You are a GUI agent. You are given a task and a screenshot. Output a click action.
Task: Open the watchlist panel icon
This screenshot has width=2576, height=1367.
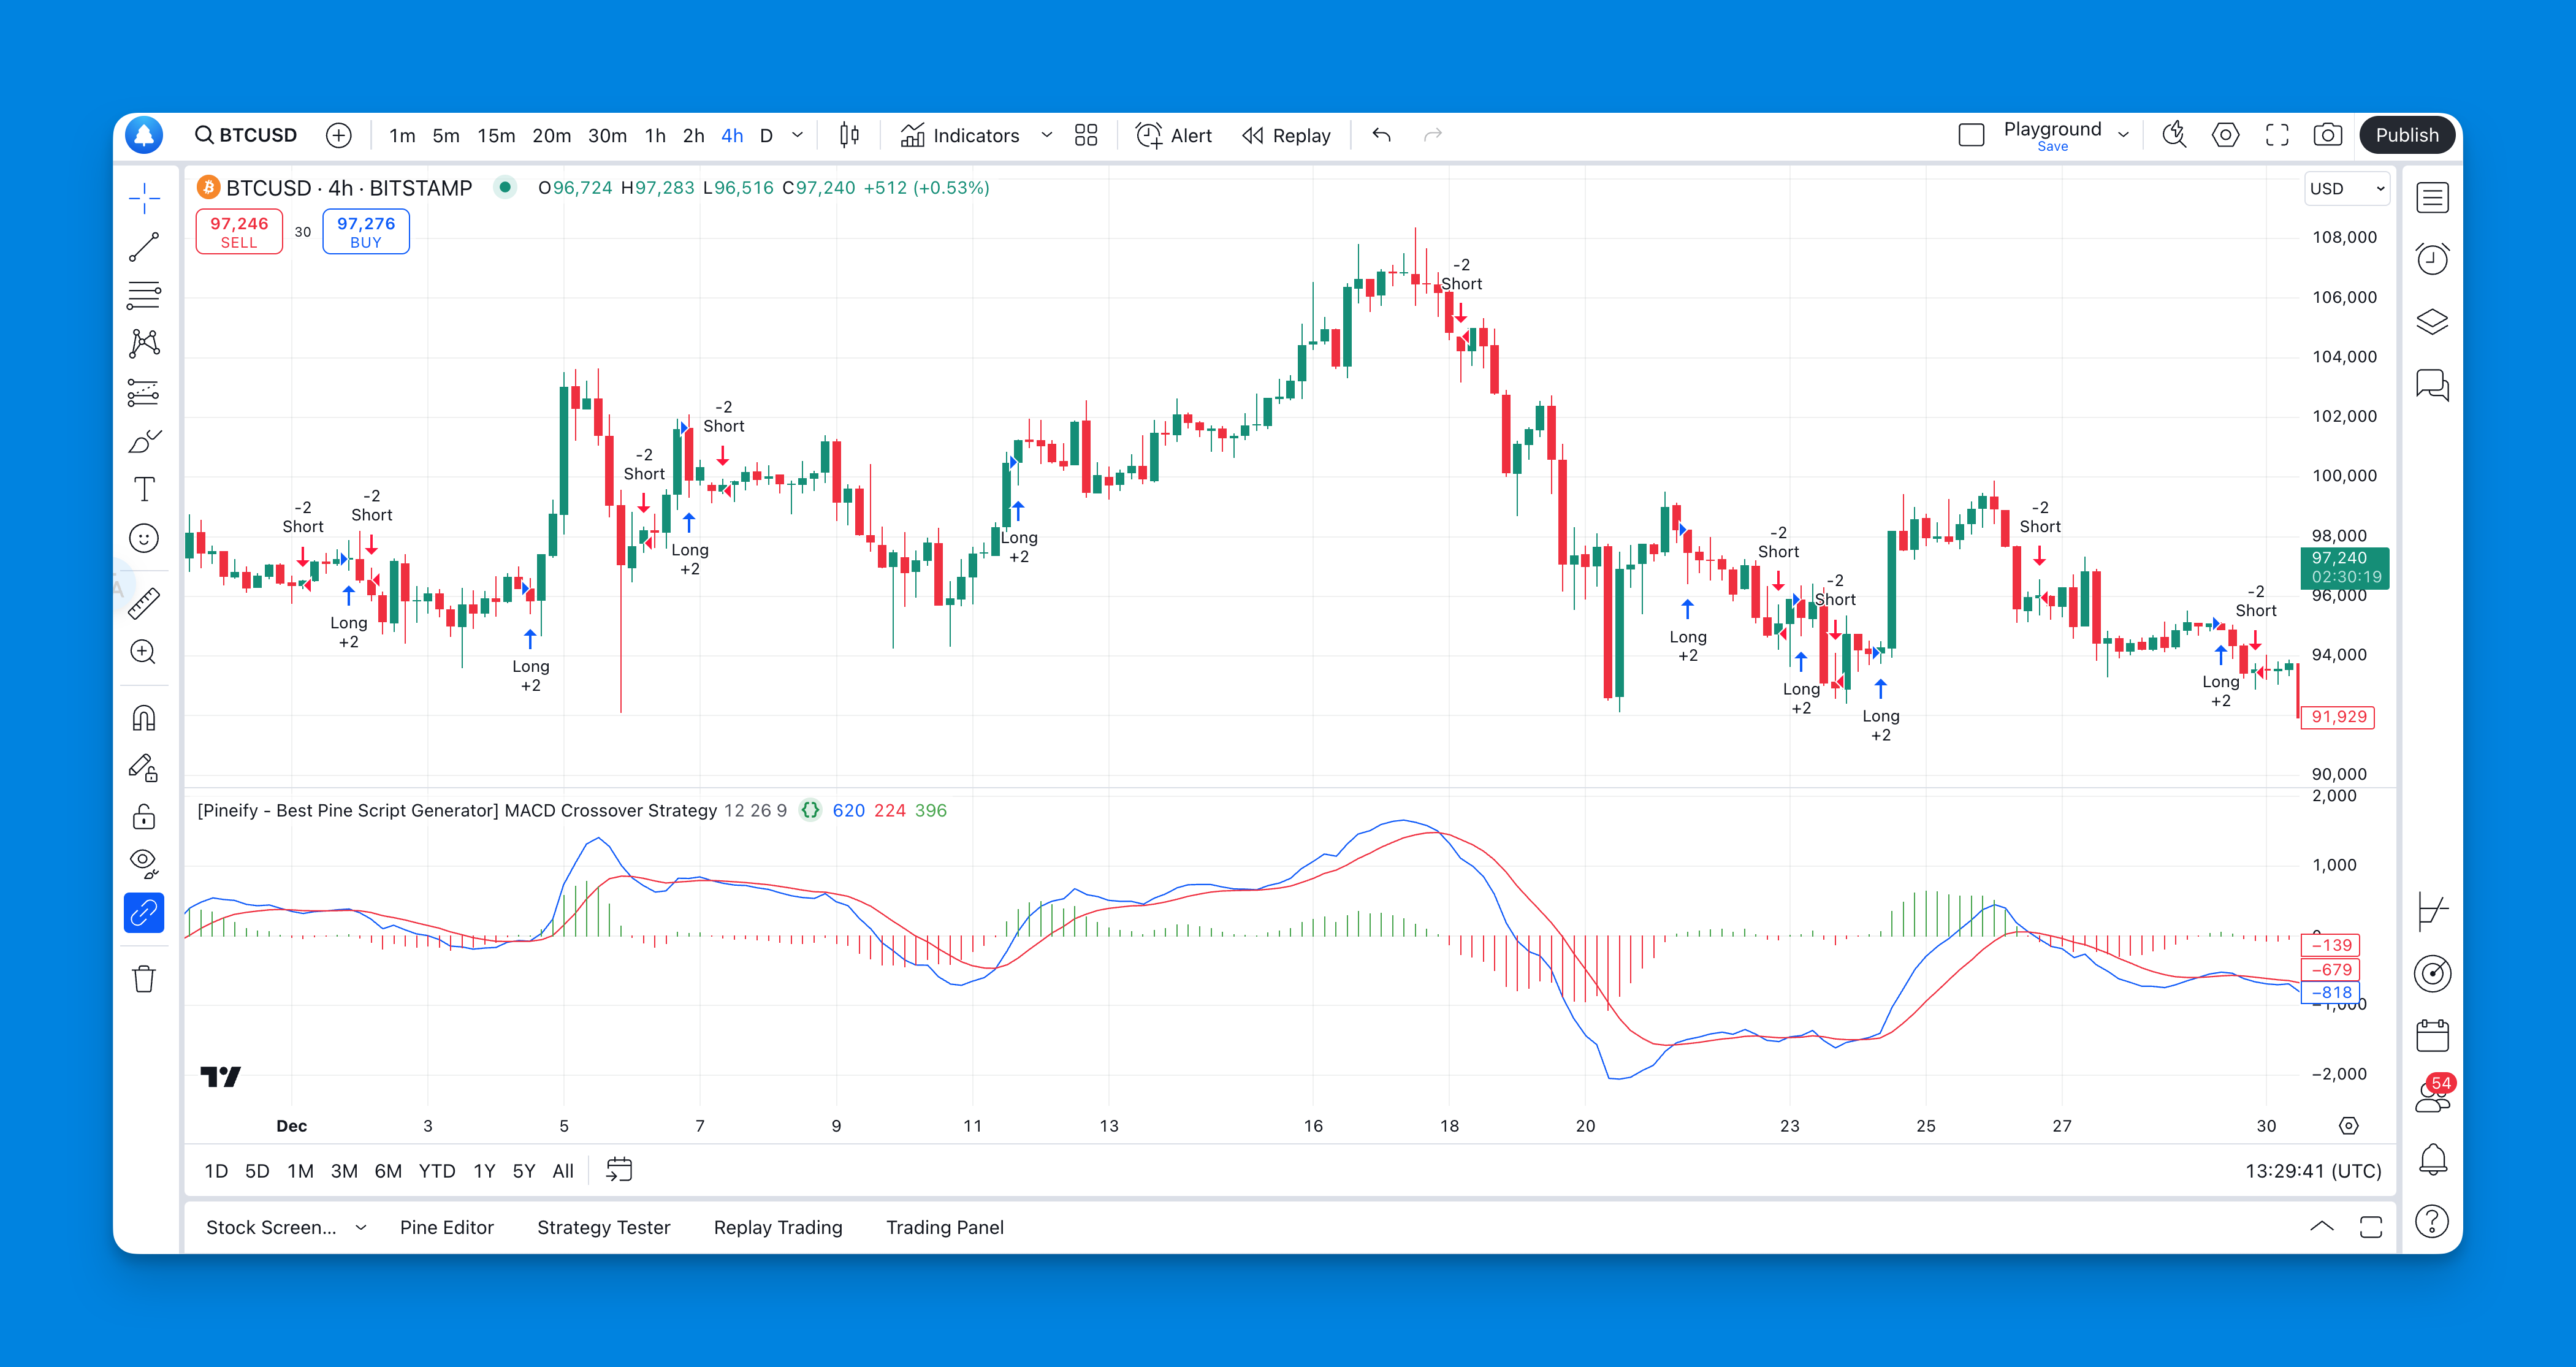[2432, 198]
